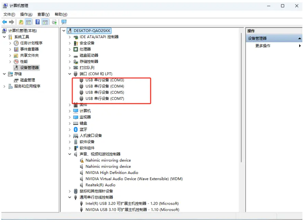The width and height of the screenshot is (303, 222).
Task: Select Realtek(R) Audio device
Action: point(100,185)
